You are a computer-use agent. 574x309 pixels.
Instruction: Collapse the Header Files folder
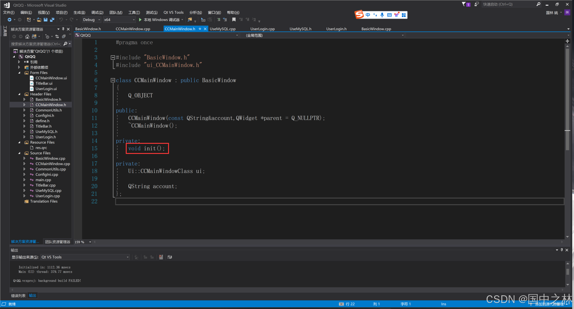[x=19, y=94]
